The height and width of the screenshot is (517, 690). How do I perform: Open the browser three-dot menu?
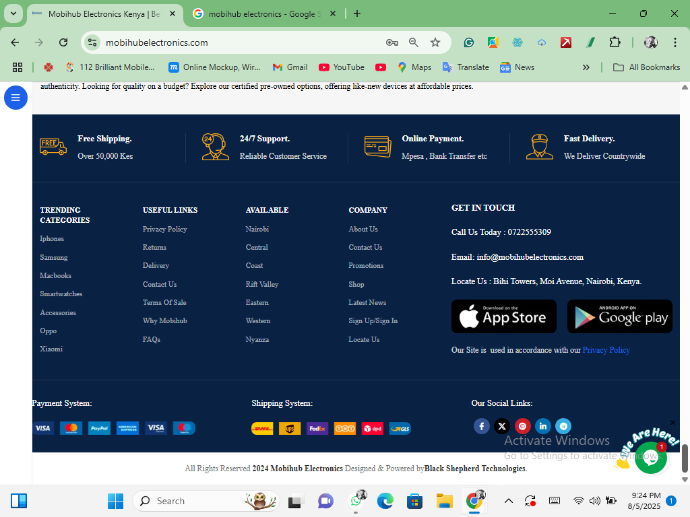pos(675,42)
